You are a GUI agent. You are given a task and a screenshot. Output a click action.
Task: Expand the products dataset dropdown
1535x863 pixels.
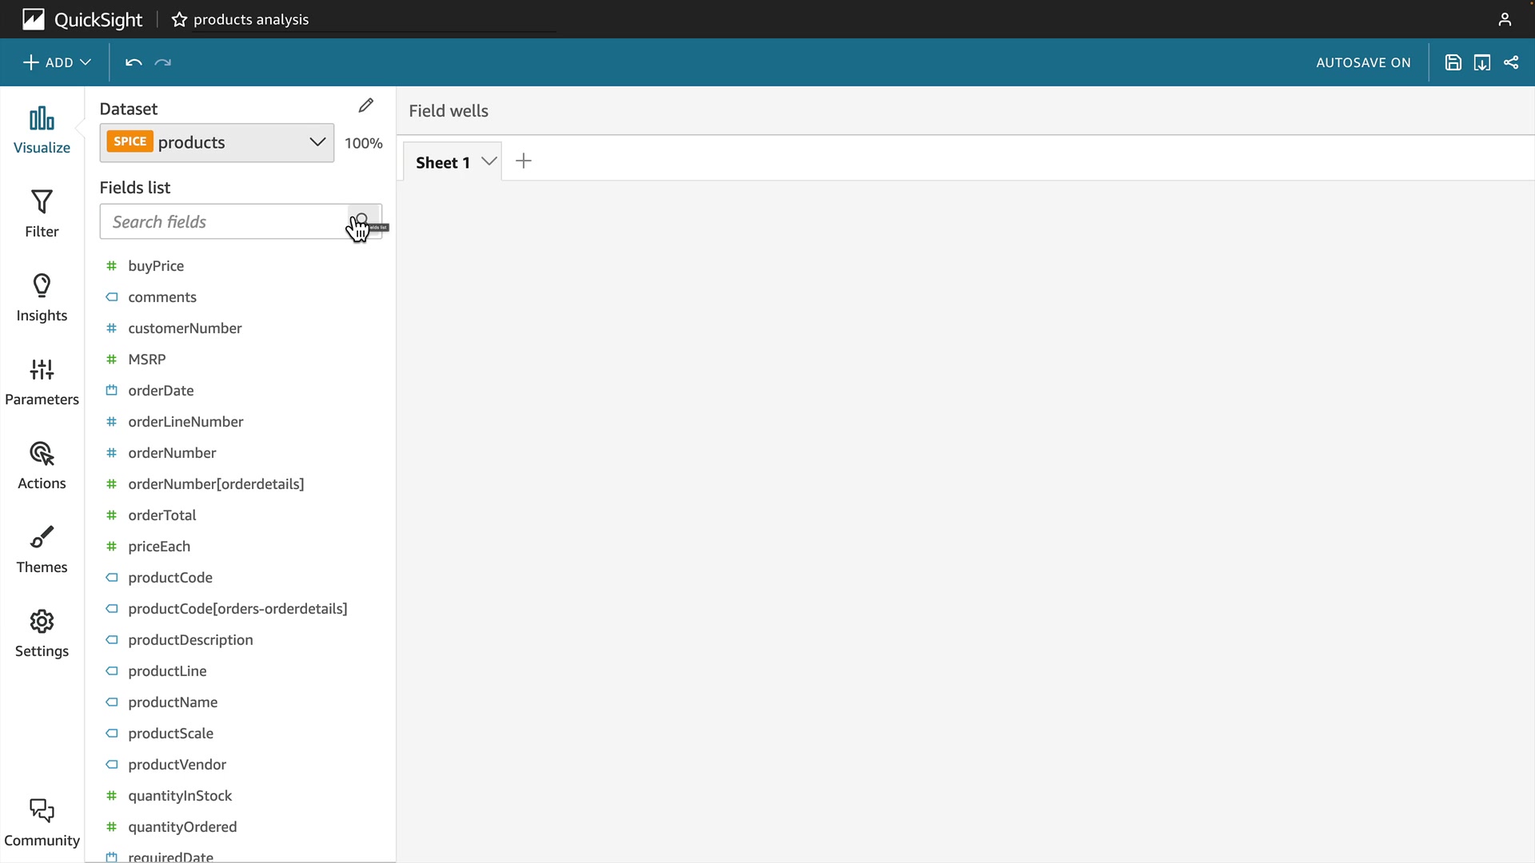[x=317, y=142]
